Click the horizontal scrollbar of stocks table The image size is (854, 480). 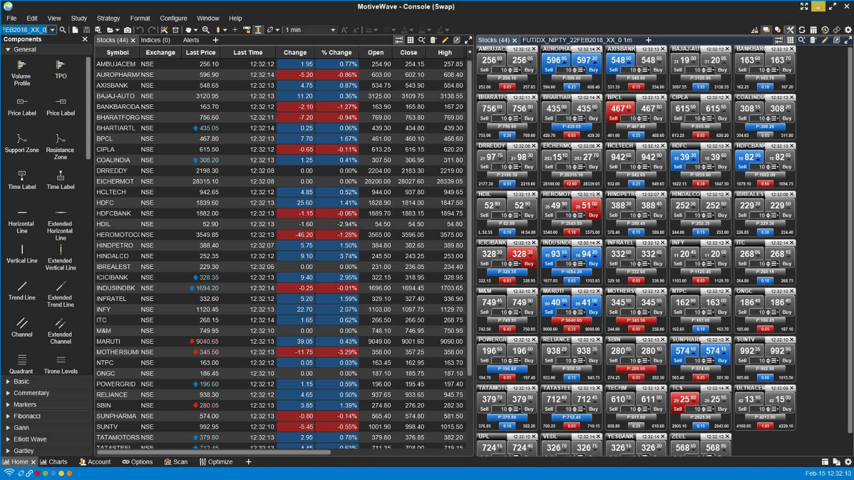(x=212, y=452)
